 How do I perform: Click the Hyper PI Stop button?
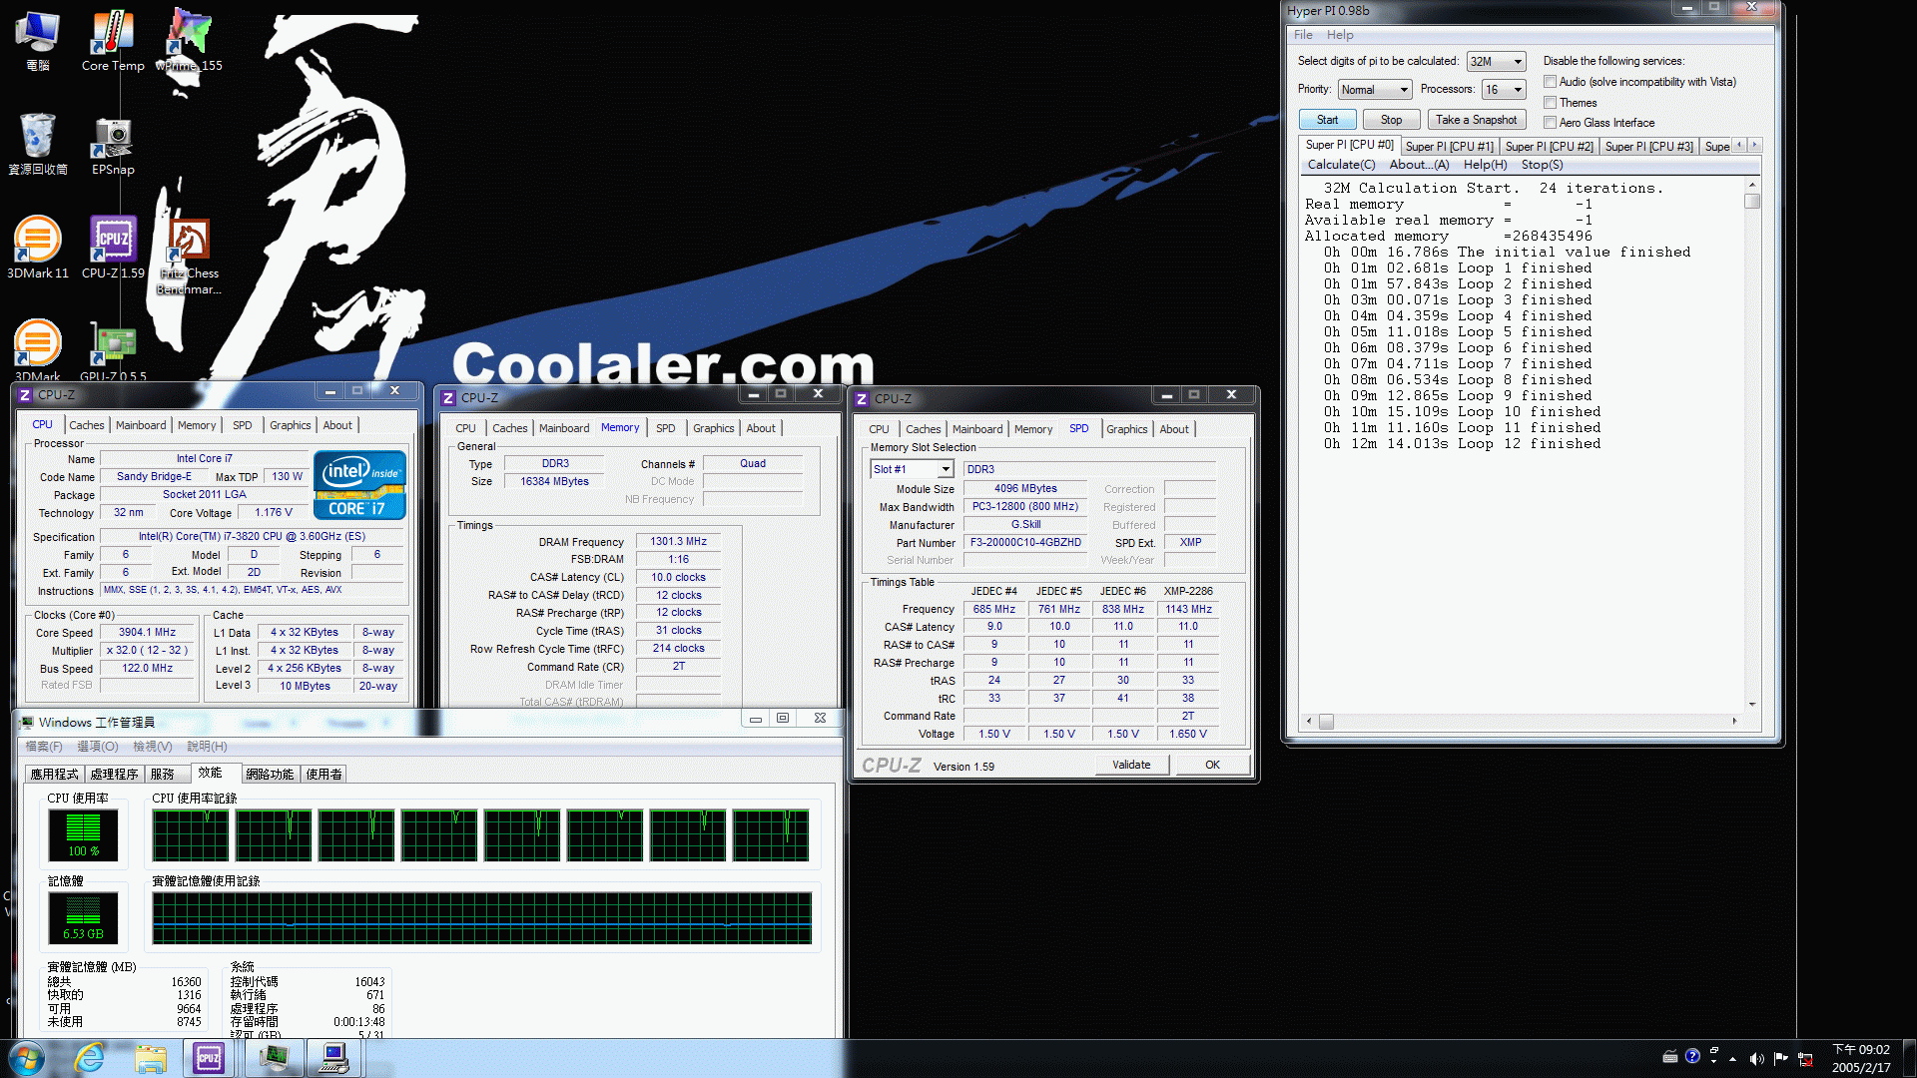pos(1391,120)
